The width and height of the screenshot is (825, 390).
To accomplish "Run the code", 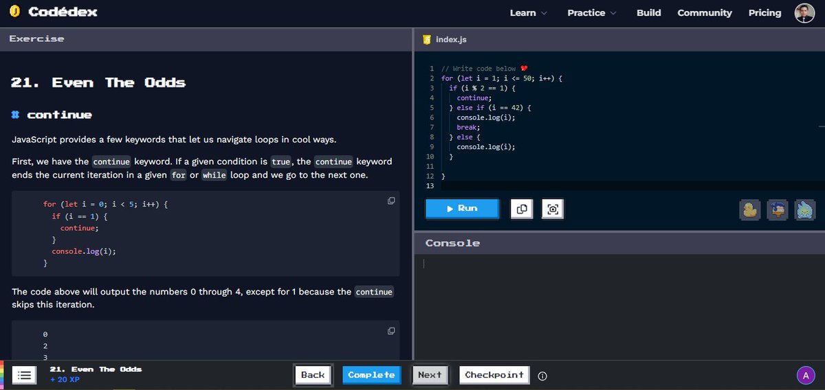I will pyautogui.click(x=462, y=208).
